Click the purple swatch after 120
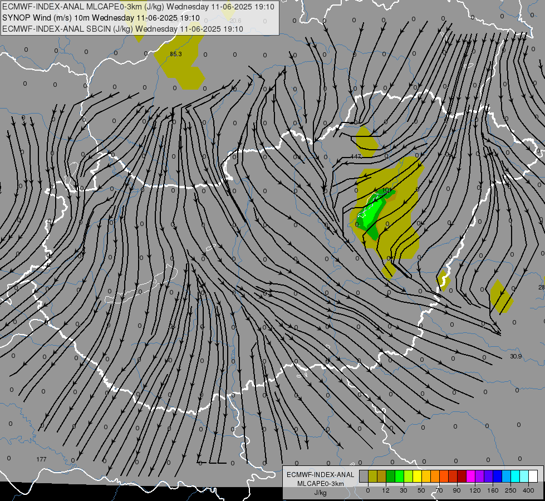The height and width of the screenshot is (501, 545). (480, 476)
